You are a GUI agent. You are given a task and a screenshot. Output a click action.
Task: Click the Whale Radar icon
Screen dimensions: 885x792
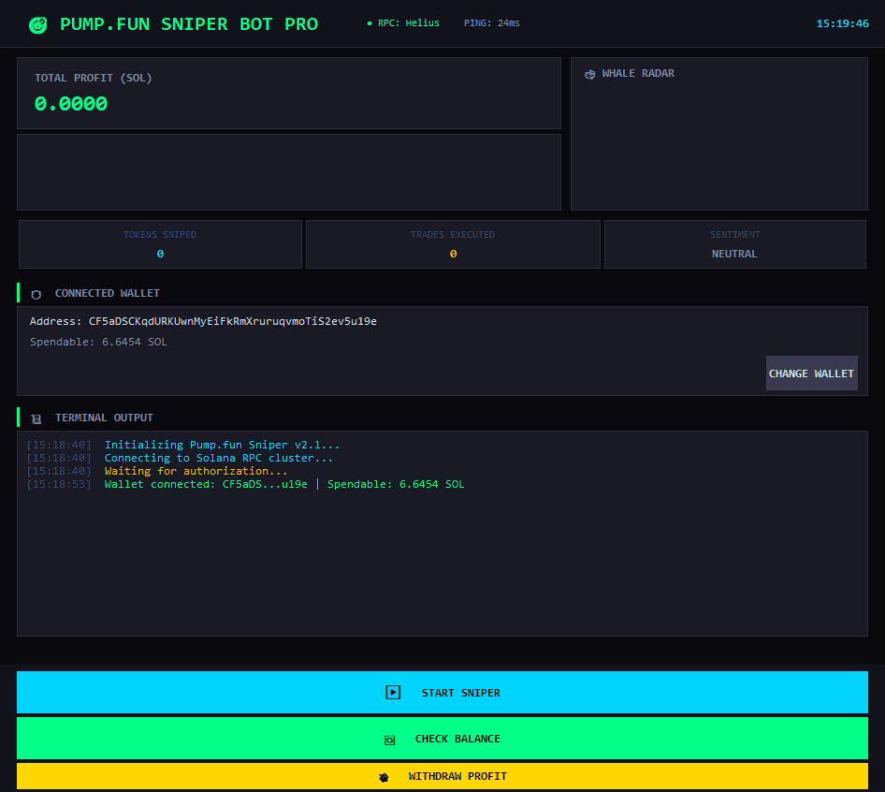point(589,74)
